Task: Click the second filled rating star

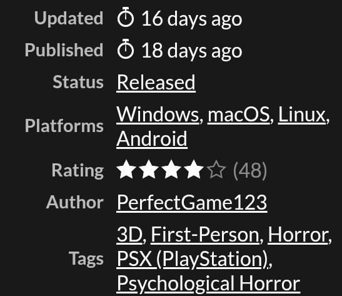Action: click(x=149, y=170)
